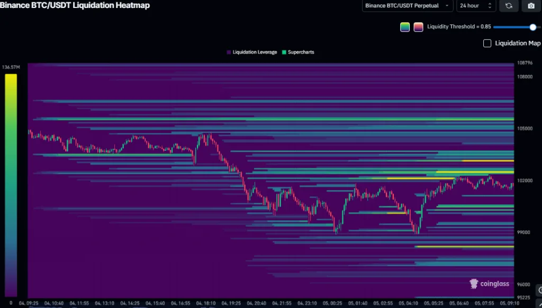
Task: Click the refresh icon beside the timeframe selector
Action: [x=509, y=6]
